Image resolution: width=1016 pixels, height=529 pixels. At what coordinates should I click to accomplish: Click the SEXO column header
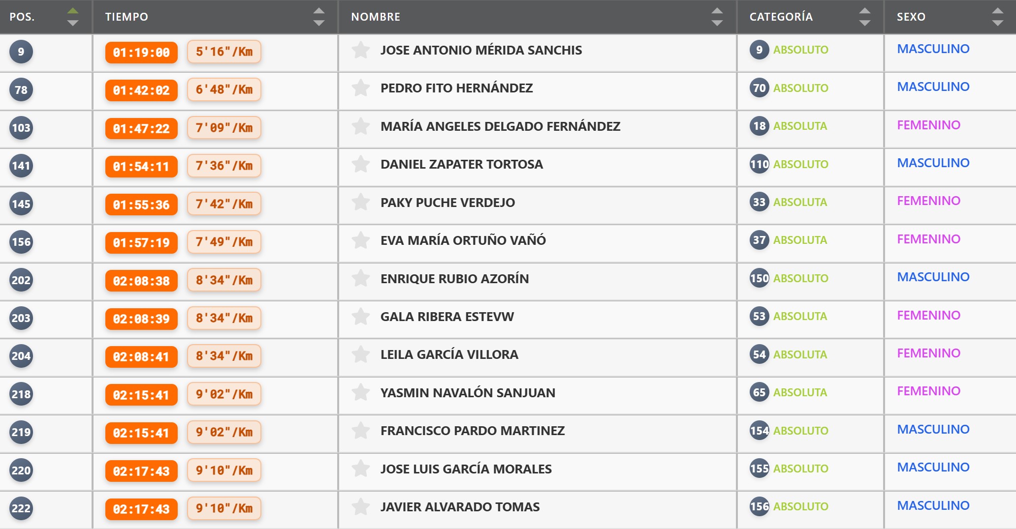click(x=911, y=17)
